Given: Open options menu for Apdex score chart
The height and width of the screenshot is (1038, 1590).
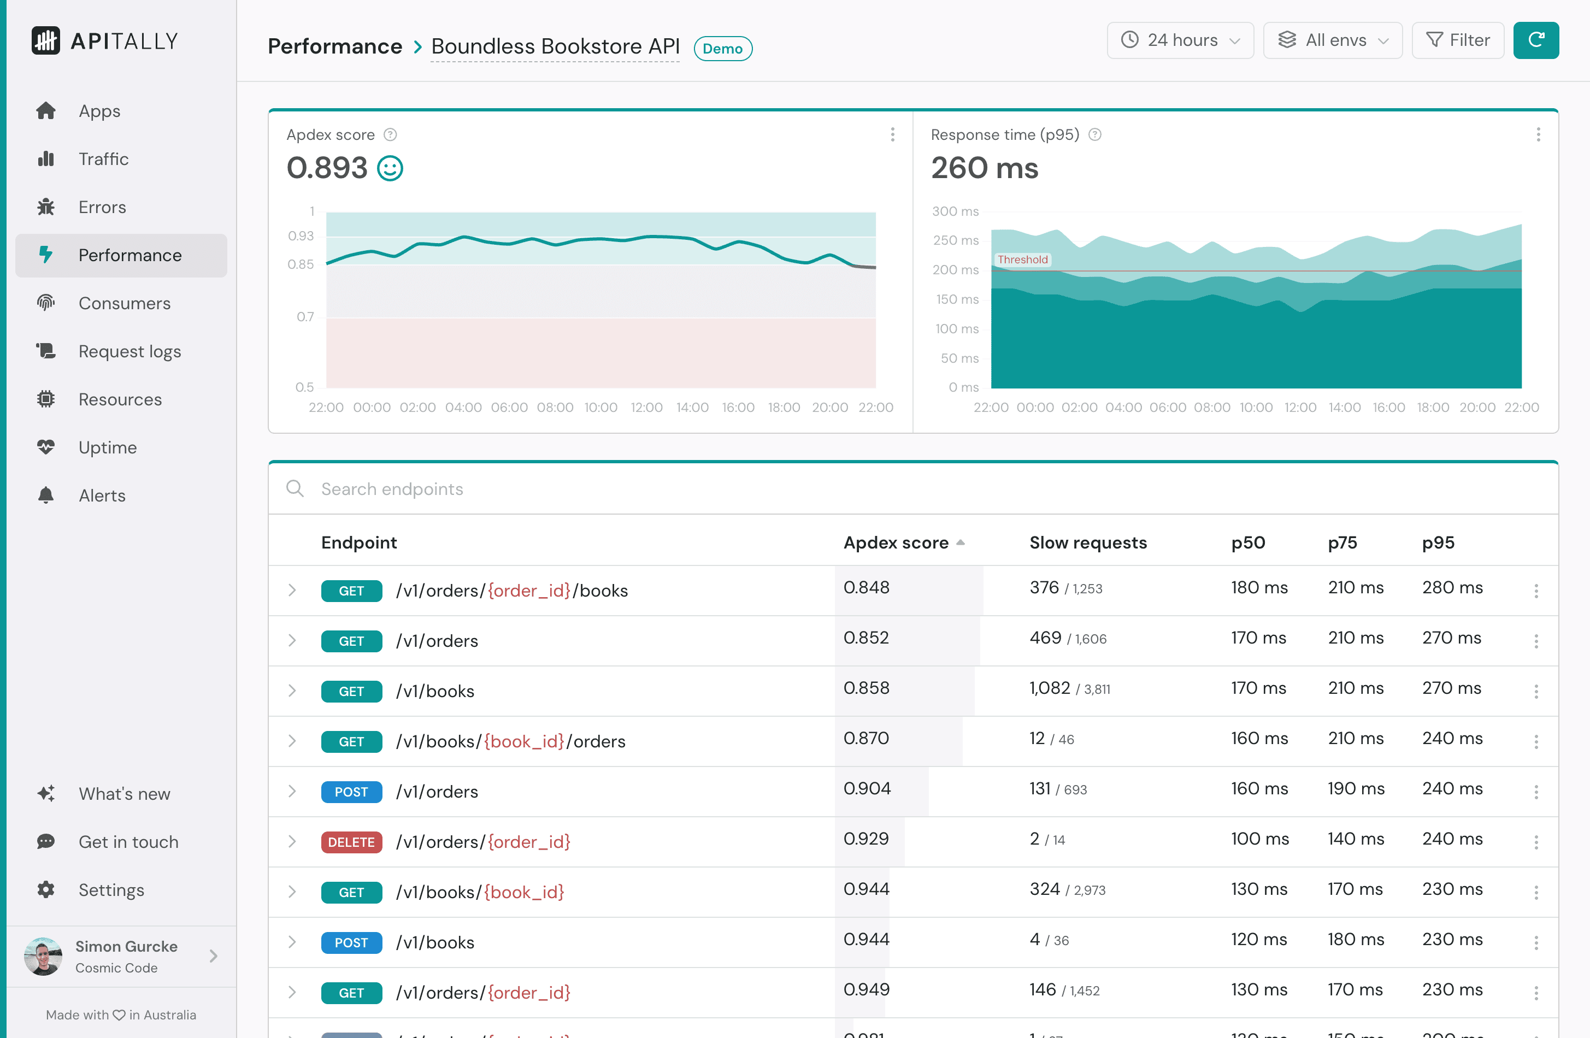Looking at the screenshot, I should [x=893, y=134].
